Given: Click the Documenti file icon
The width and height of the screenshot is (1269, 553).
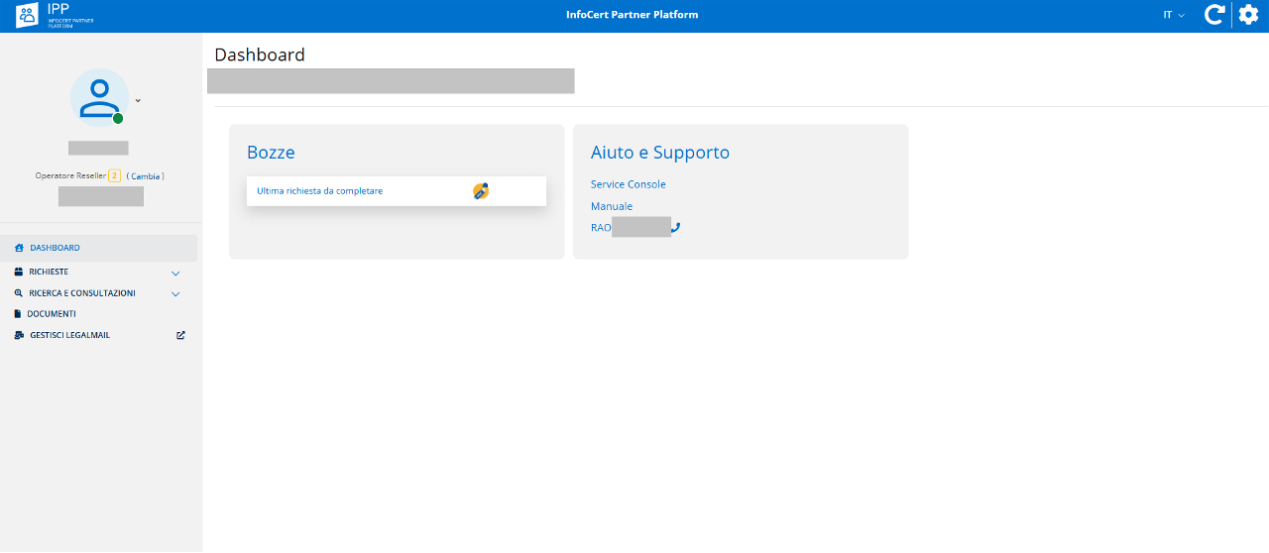Looking at the screenshot, I should tap(18, 314).
